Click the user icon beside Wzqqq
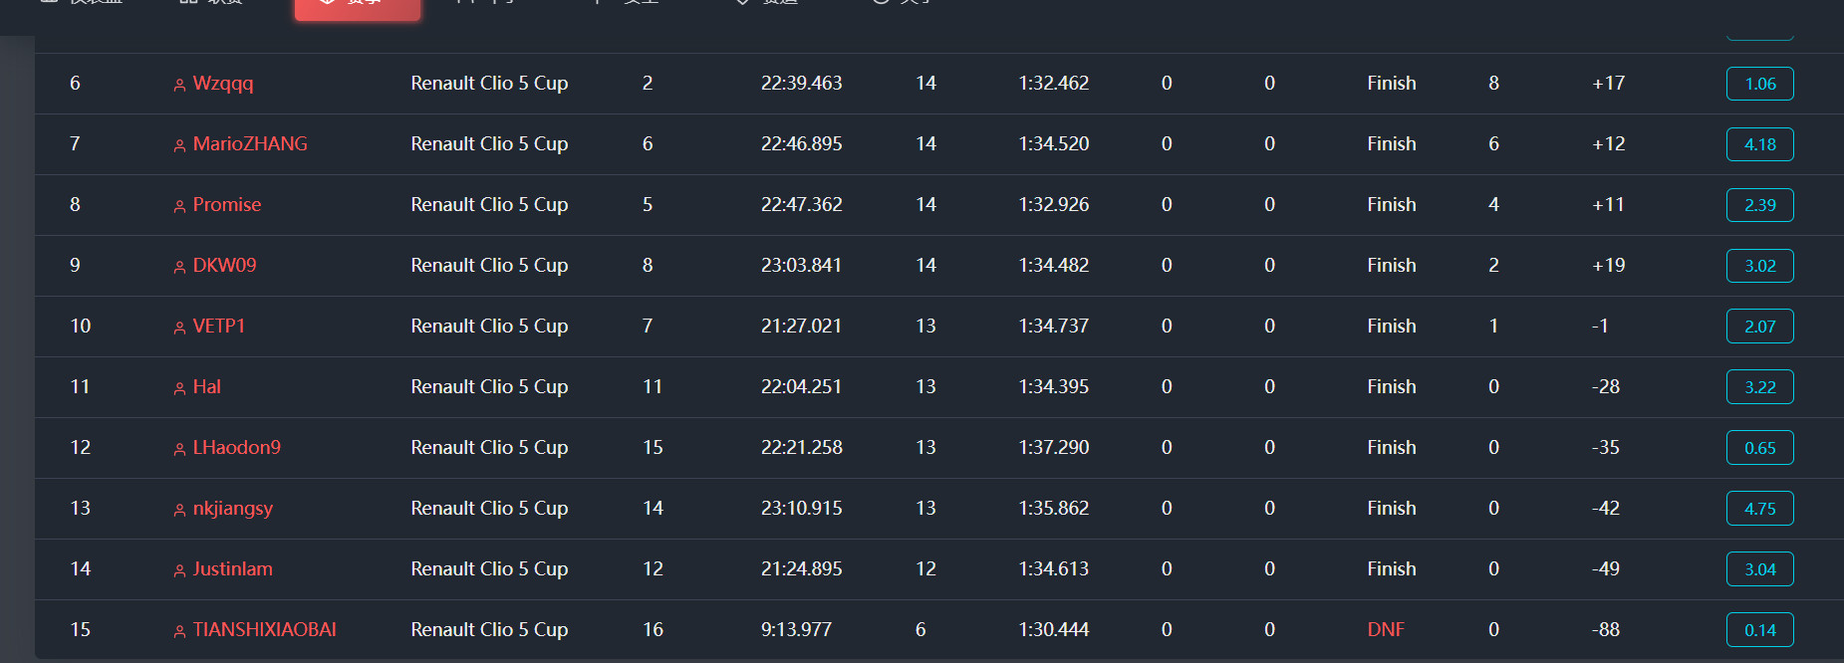1844x663 pixels. coord(179,85)
